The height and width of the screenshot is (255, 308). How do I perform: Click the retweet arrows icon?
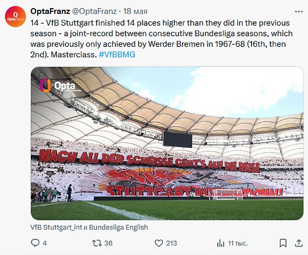click(x=96, y=243)
